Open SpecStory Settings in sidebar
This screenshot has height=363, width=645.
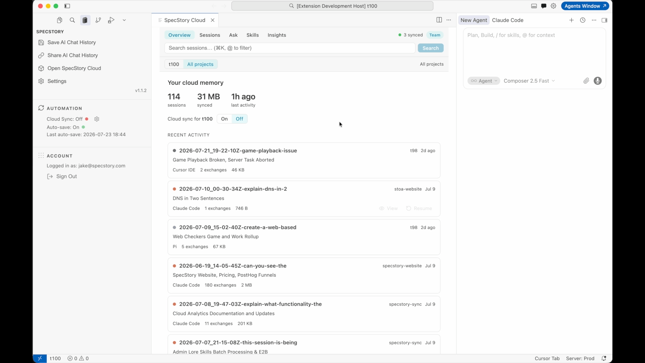57,81
